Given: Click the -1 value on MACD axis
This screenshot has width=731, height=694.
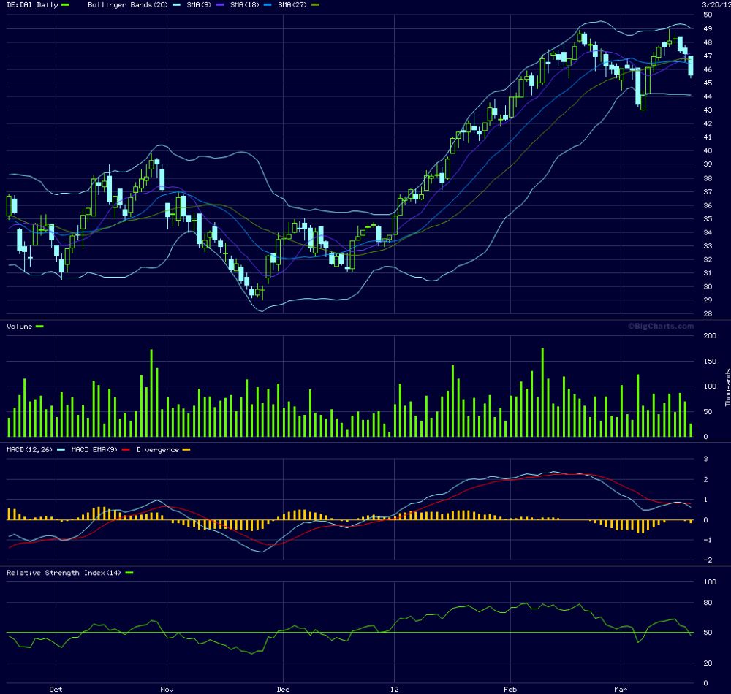Looking at the screenshot, I should [707, 541].
